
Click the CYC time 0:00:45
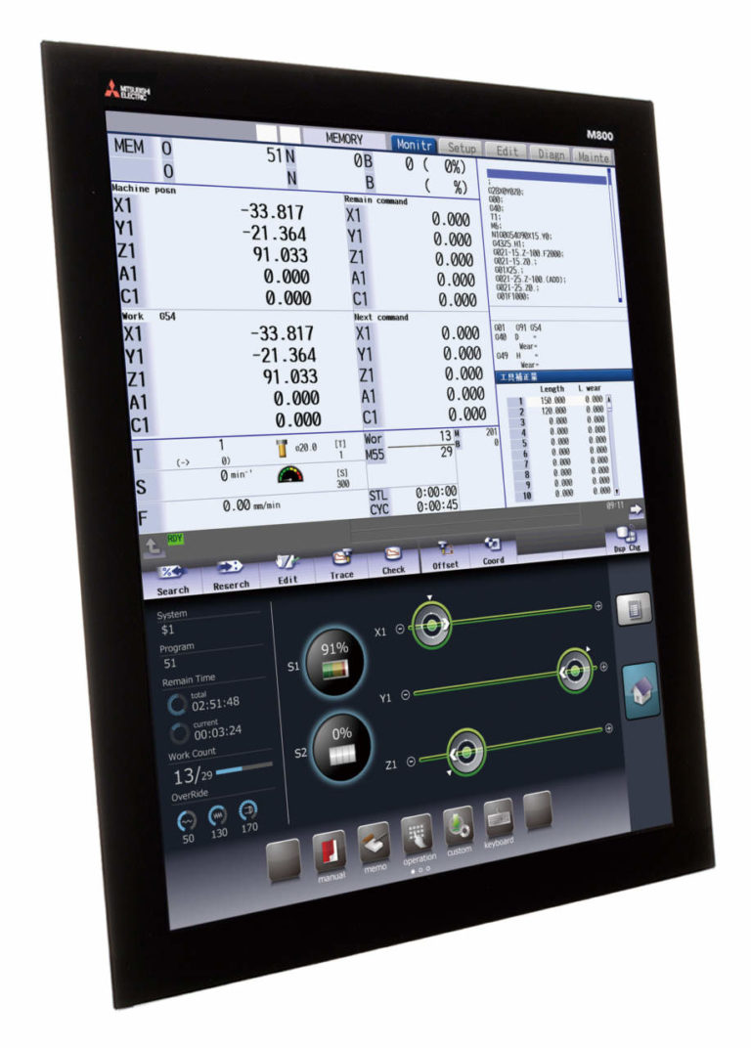(437, 507)
